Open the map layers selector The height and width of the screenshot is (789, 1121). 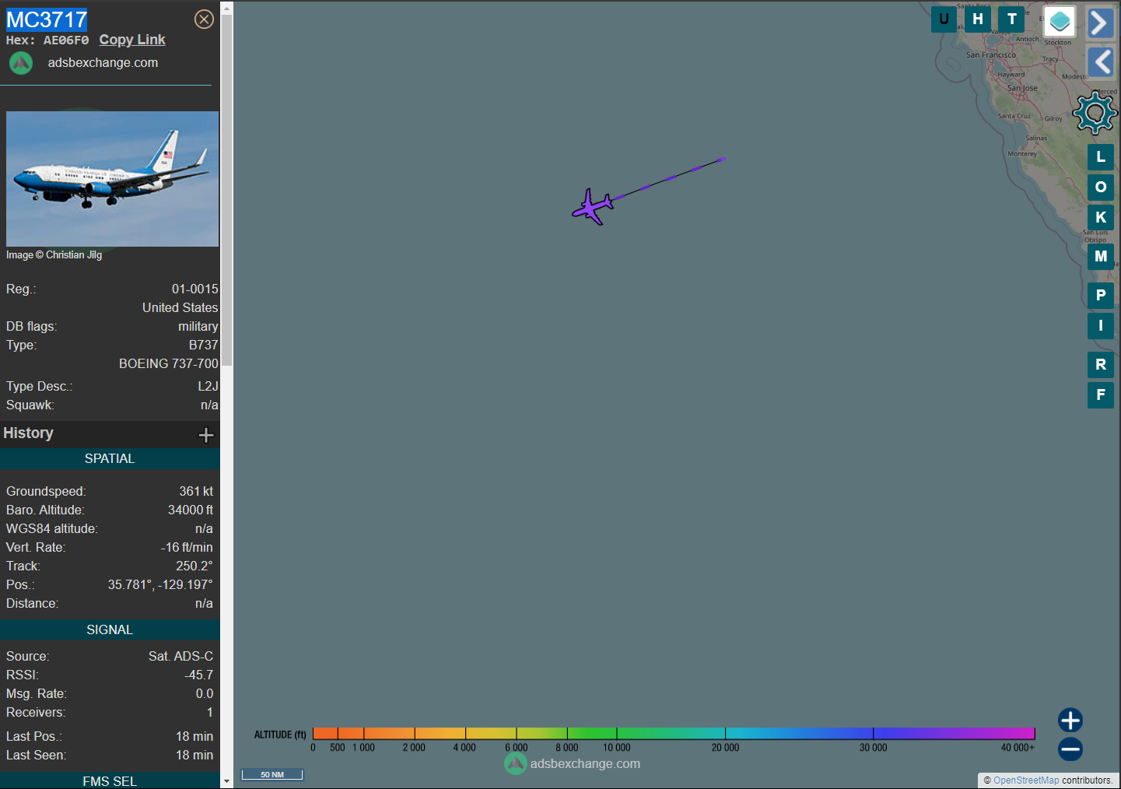(1060, 22)
